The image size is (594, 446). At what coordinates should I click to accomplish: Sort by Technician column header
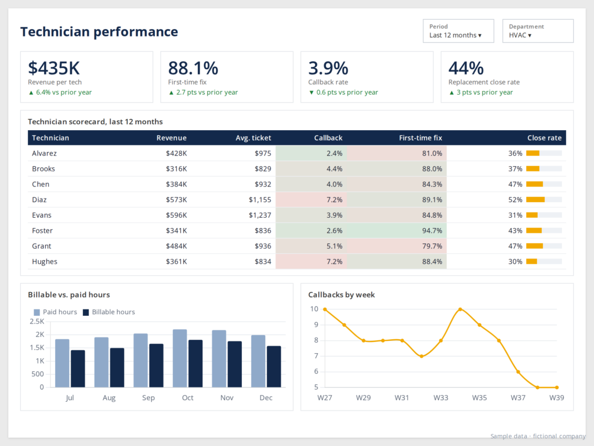click(50, 138)
